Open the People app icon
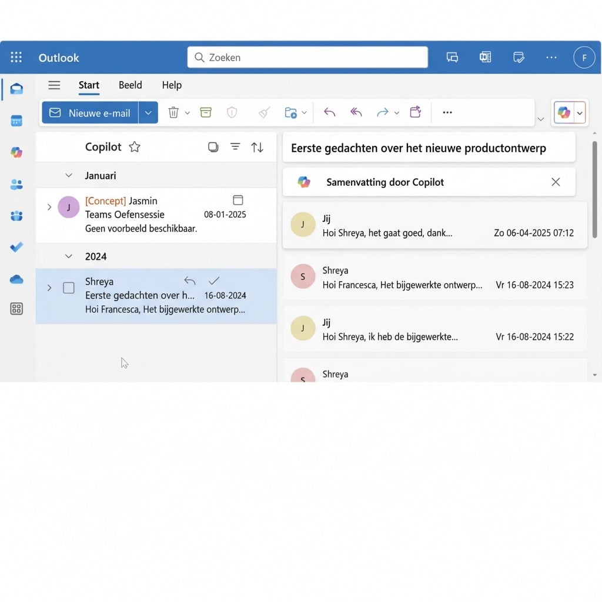This screenshot has height=602, width=602. (16, 184)
